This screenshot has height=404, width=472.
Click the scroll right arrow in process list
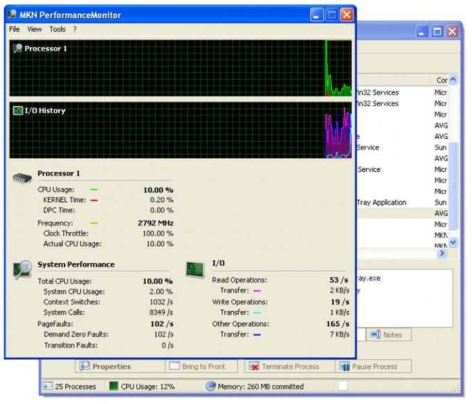[x=442, y=253]
